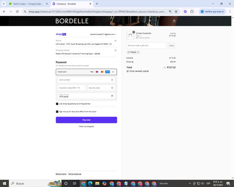Click the purple extension icon in toolbar
This screenshot has height=187, width=234.
click(x=185, y=11)
